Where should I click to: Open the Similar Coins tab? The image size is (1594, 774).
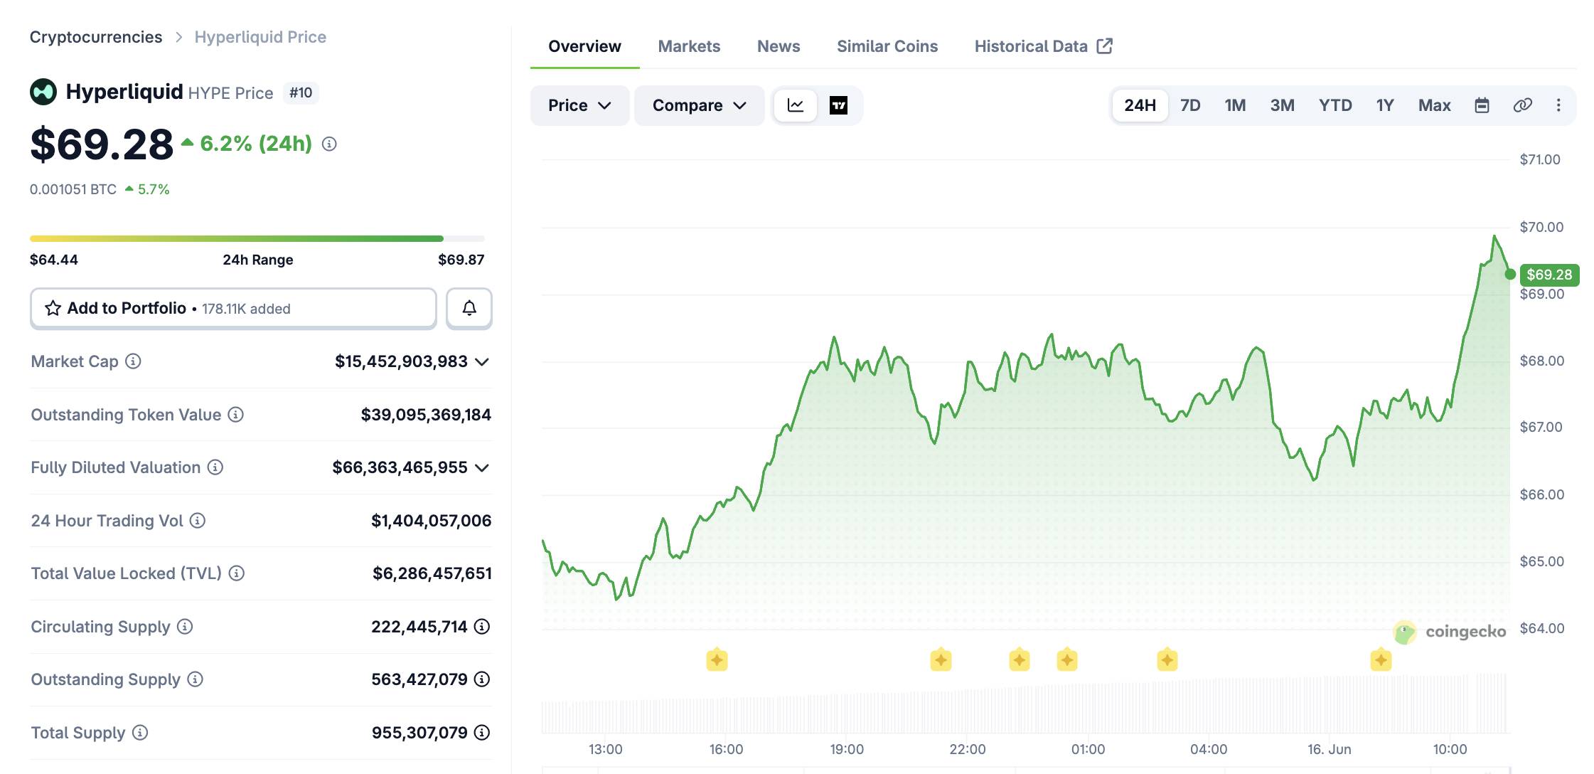pos(887,46)
